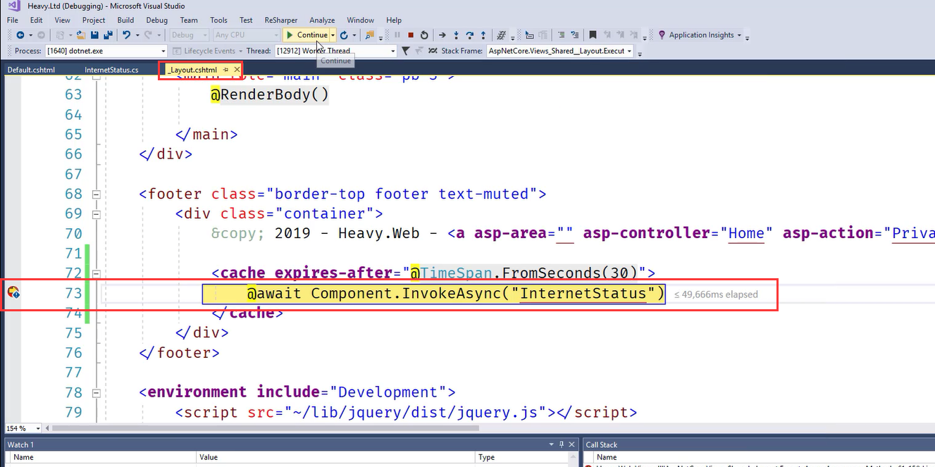Screen dimensions: 935x467
Task: Click the uncomment selection icon
Action: tap(575, 35)
